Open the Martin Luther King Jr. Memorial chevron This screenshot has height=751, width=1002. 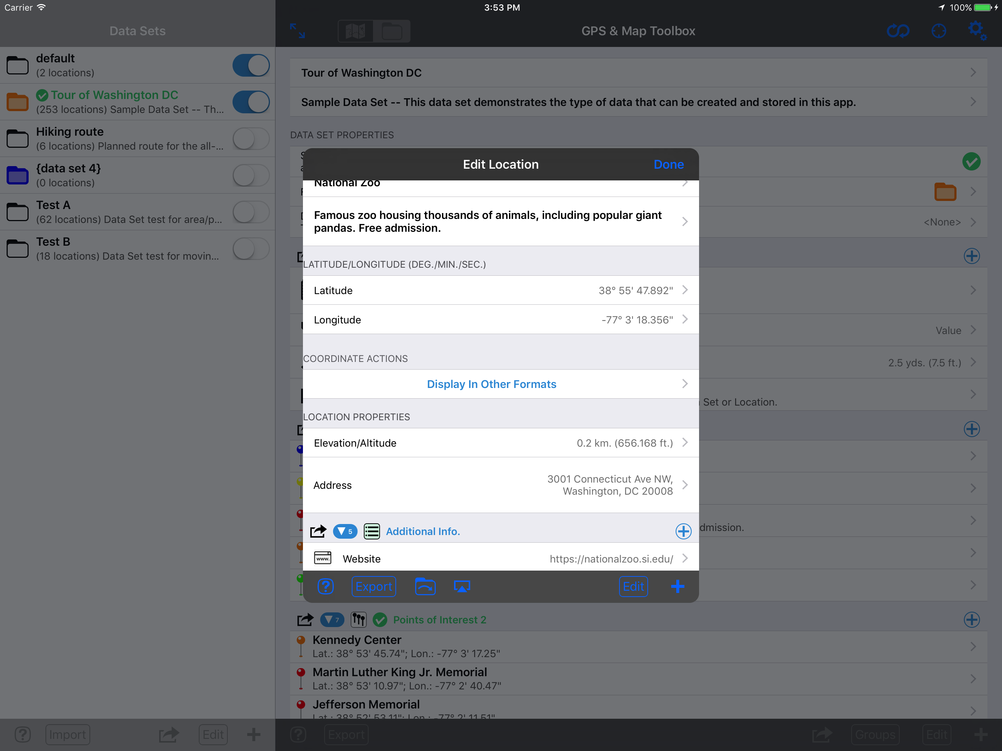pyautogui.click(x=973, y=678)
